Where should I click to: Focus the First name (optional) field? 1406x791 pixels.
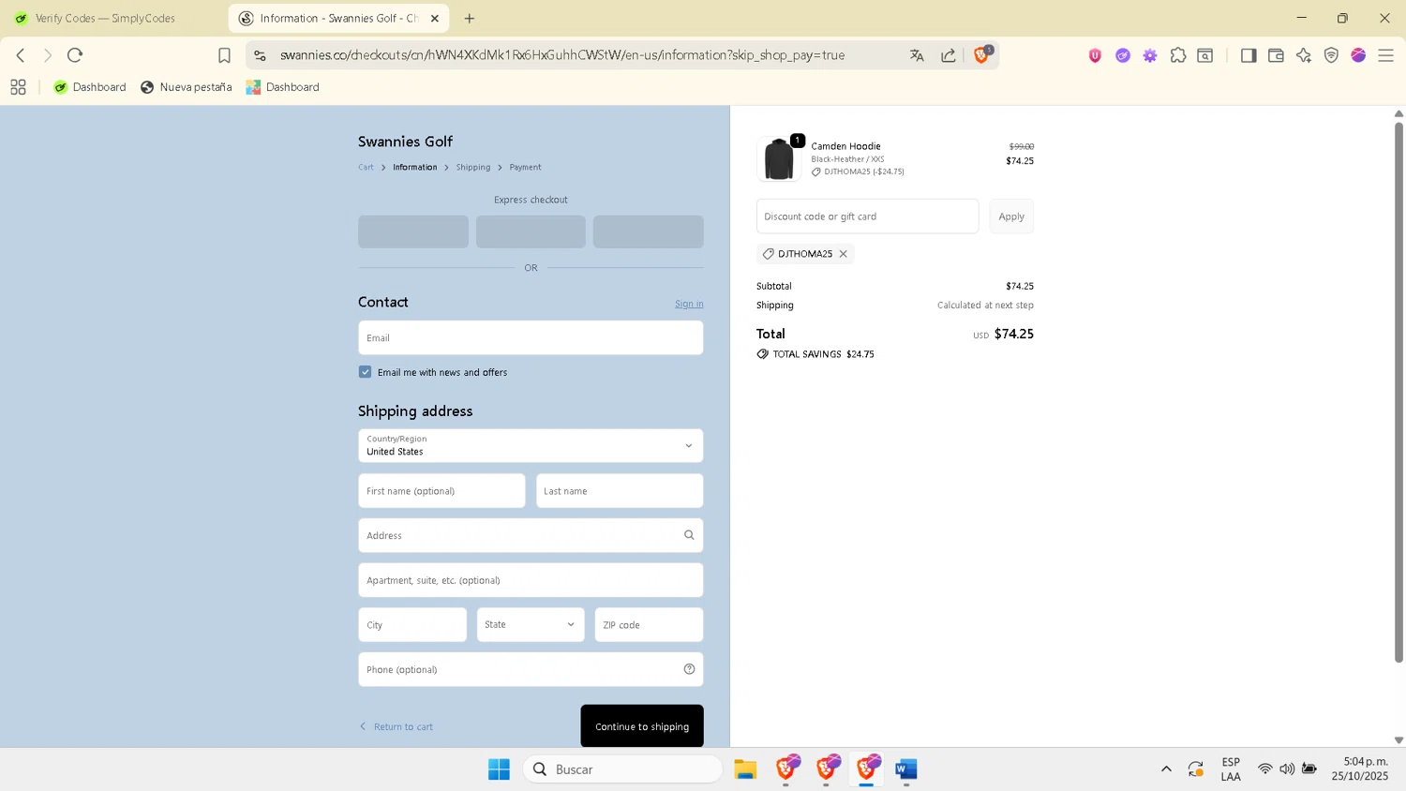(x=441, y=491)
